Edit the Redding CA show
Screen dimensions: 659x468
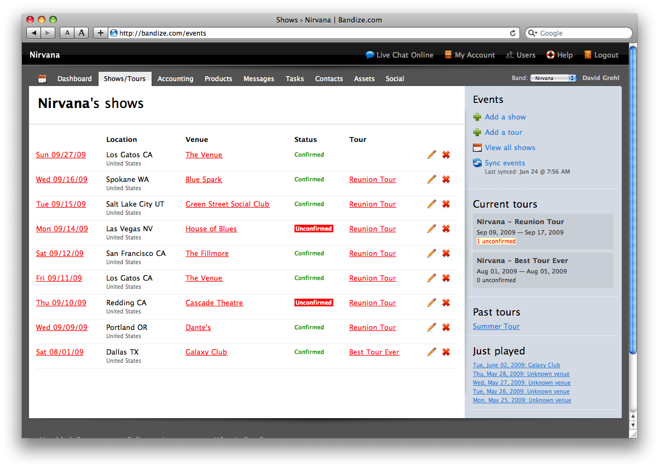click(432, 303)
